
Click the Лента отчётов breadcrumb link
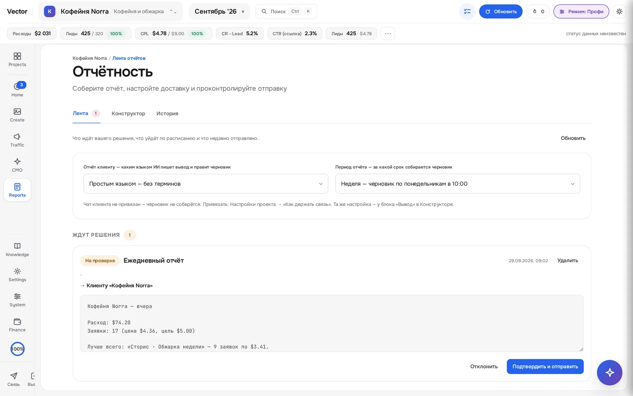pyautogui.click(x=129, y=58)
